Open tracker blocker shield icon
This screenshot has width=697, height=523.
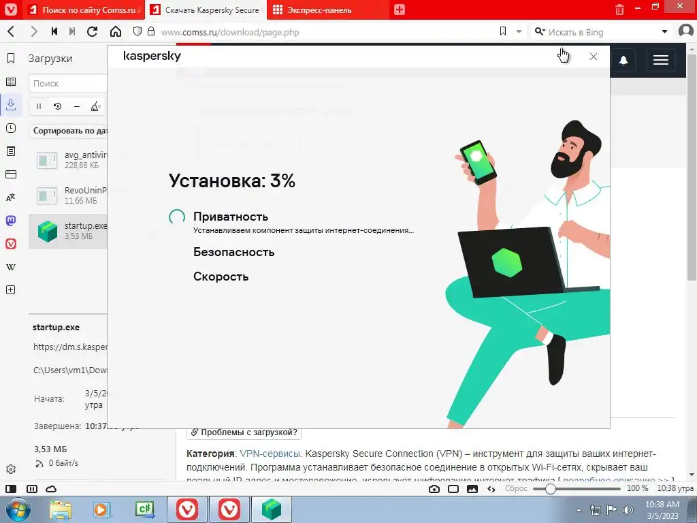(137, 31)
